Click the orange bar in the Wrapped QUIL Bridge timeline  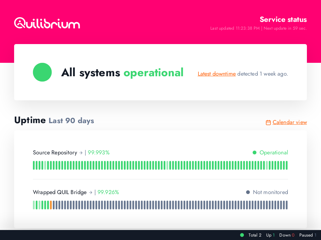(x=51, y=205)
